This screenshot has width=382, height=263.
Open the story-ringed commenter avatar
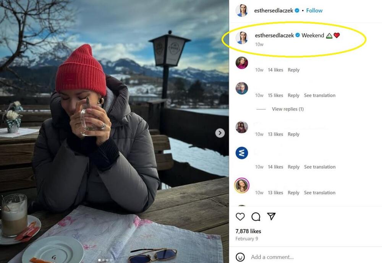tap(242, 185)
